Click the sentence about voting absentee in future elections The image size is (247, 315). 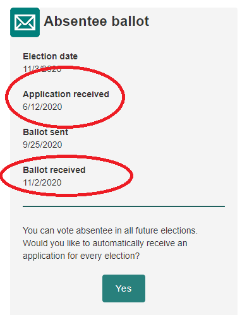(110, 230)
